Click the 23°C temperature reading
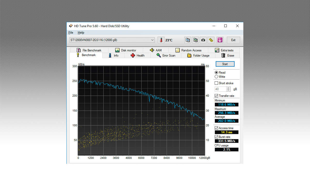Screen dimensions: 310x186 (169, 40)
